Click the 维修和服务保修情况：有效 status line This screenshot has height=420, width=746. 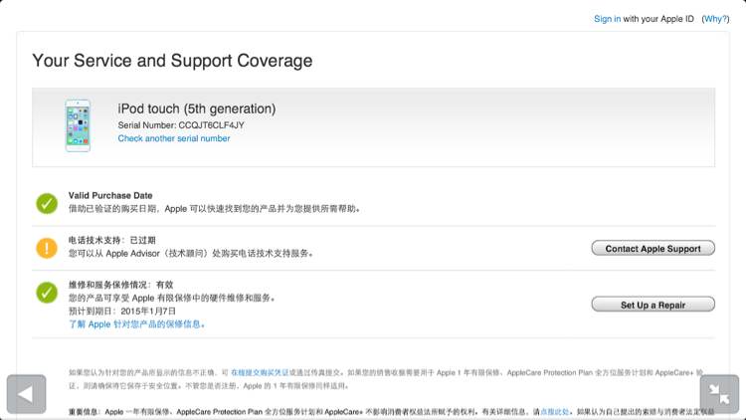tap(120, 285)
